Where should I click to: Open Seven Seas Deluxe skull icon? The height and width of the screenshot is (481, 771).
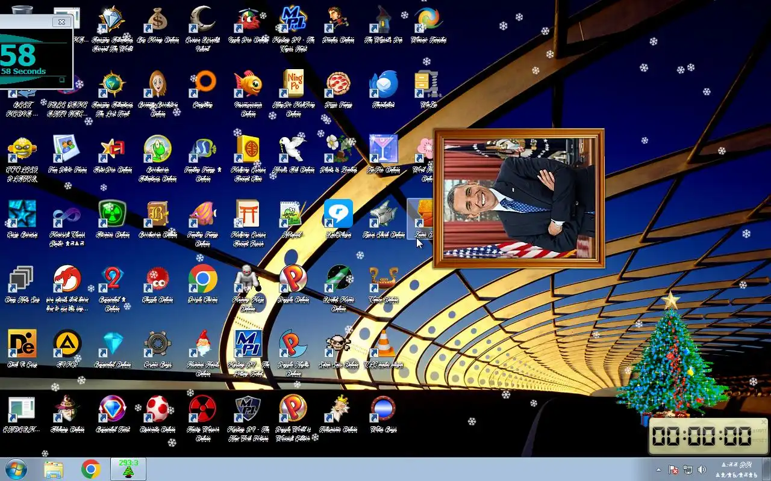click(339, 344)
